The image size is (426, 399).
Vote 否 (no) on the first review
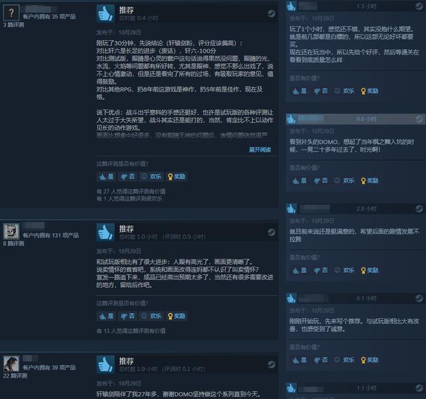pos(127,177)
